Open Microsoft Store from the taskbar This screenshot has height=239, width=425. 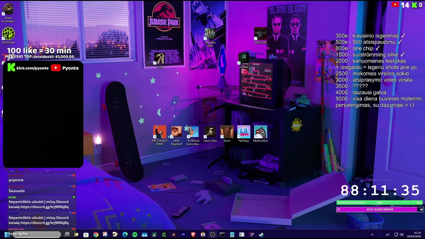click(x=86, y=234)
